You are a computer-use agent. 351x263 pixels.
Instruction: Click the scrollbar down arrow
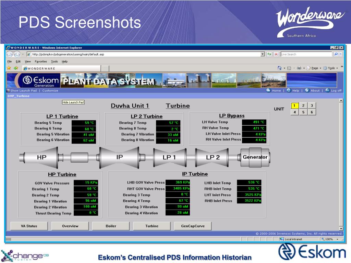[x=341, y=228]
